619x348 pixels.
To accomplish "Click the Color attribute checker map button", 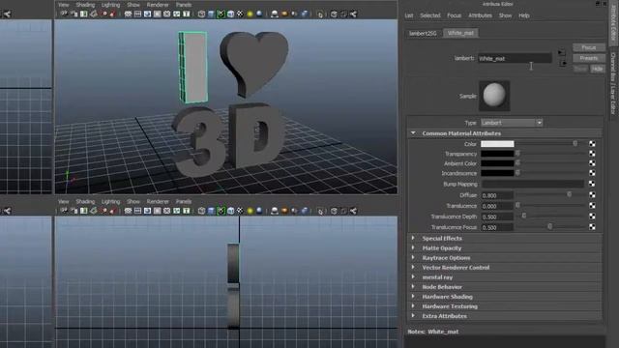I will pos(592,144).
